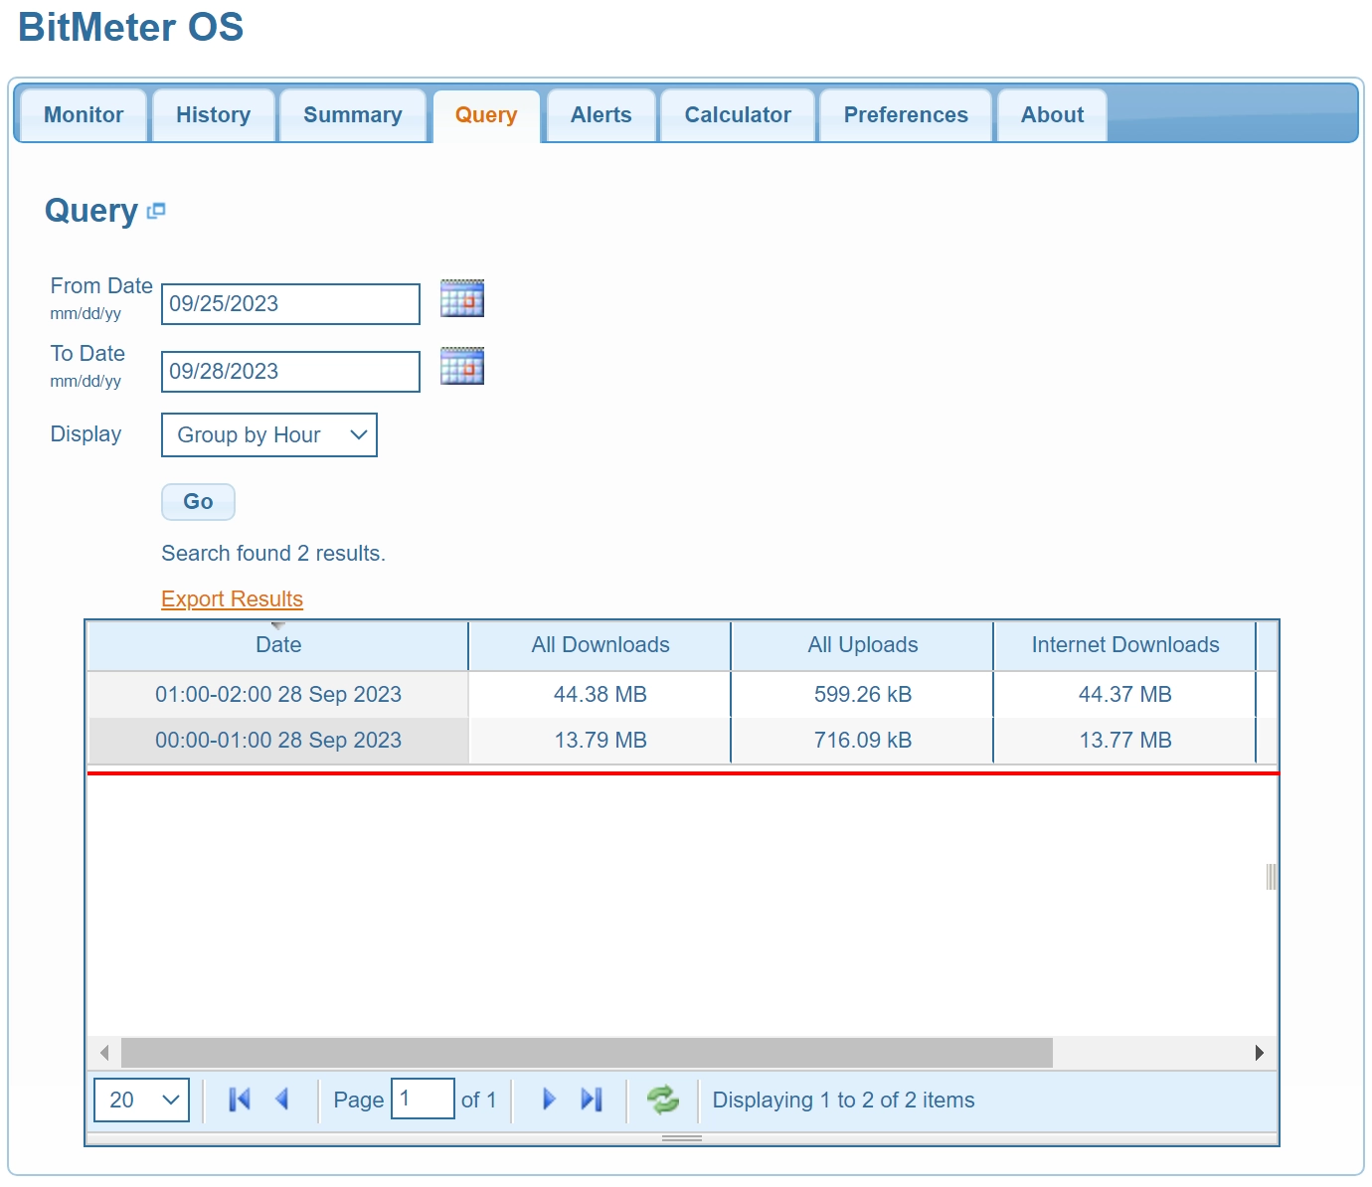Click the page number input box
The width and height of the screenshot is (1372, 1187).
click(x=423, y=1100)
